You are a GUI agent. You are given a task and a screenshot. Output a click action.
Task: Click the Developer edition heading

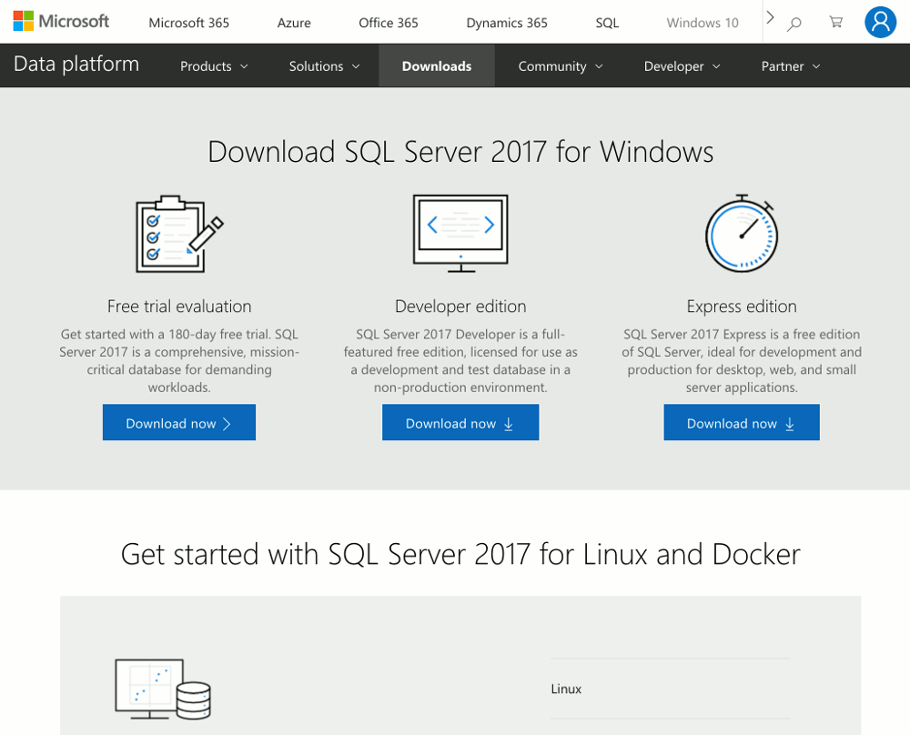click(460, 307)
